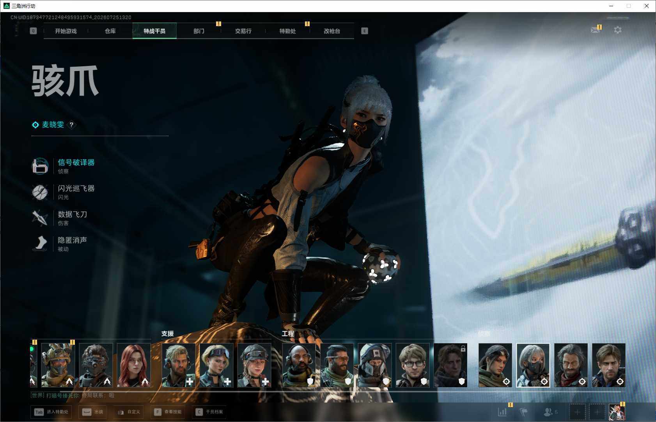Click the 出战 deploy button
This screenshot has width=656, height=422.
pyautogui.click(x=93, y=412)
